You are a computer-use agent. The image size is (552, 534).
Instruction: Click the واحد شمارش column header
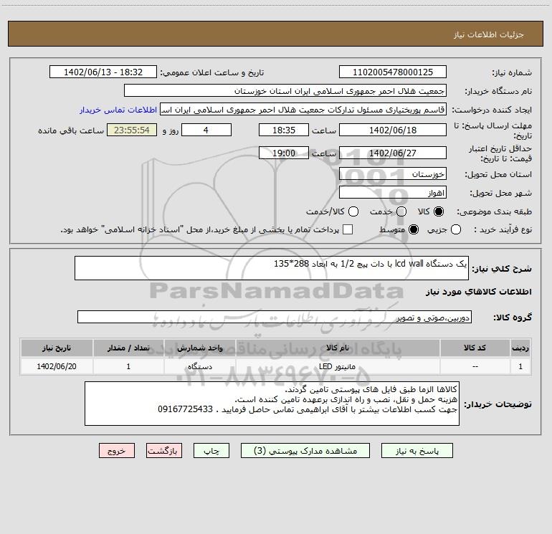click(199, 348)
